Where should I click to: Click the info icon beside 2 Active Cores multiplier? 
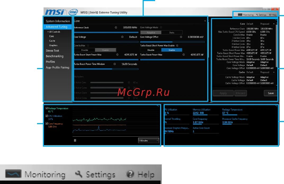[x=129, y=88]
